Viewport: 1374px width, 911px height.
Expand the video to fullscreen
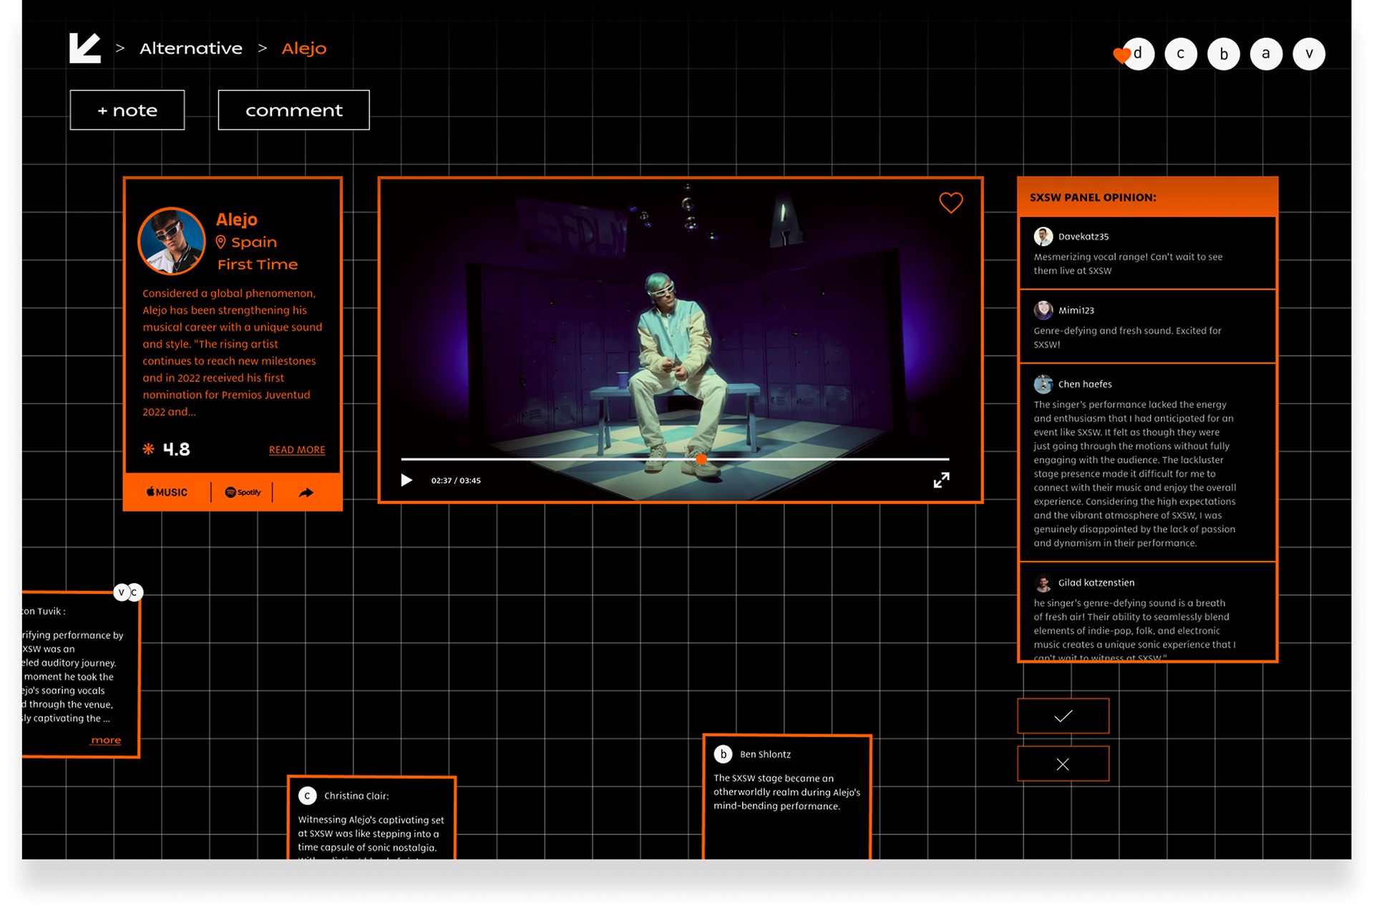point(941,480)
